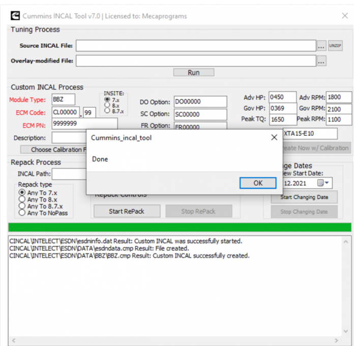The image size is (354, 346).
Task: Click log horizontal scrollbar right arrow
Action: 336,340
